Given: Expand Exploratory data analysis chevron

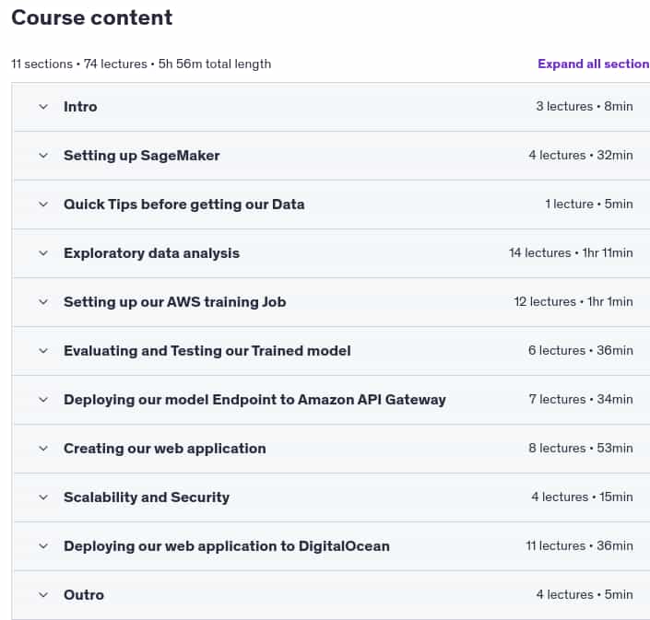Looking at the screenshot, I should pos(43,253).
